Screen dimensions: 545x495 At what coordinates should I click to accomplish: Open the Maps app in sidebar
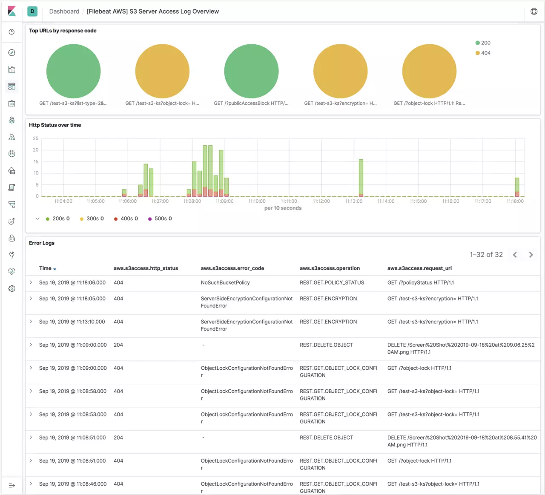(12, 120)
